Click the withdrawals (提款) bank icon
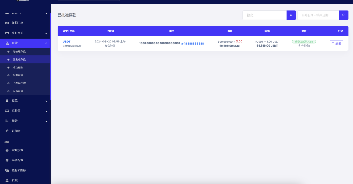353x184 pixels. click(7, 101)
